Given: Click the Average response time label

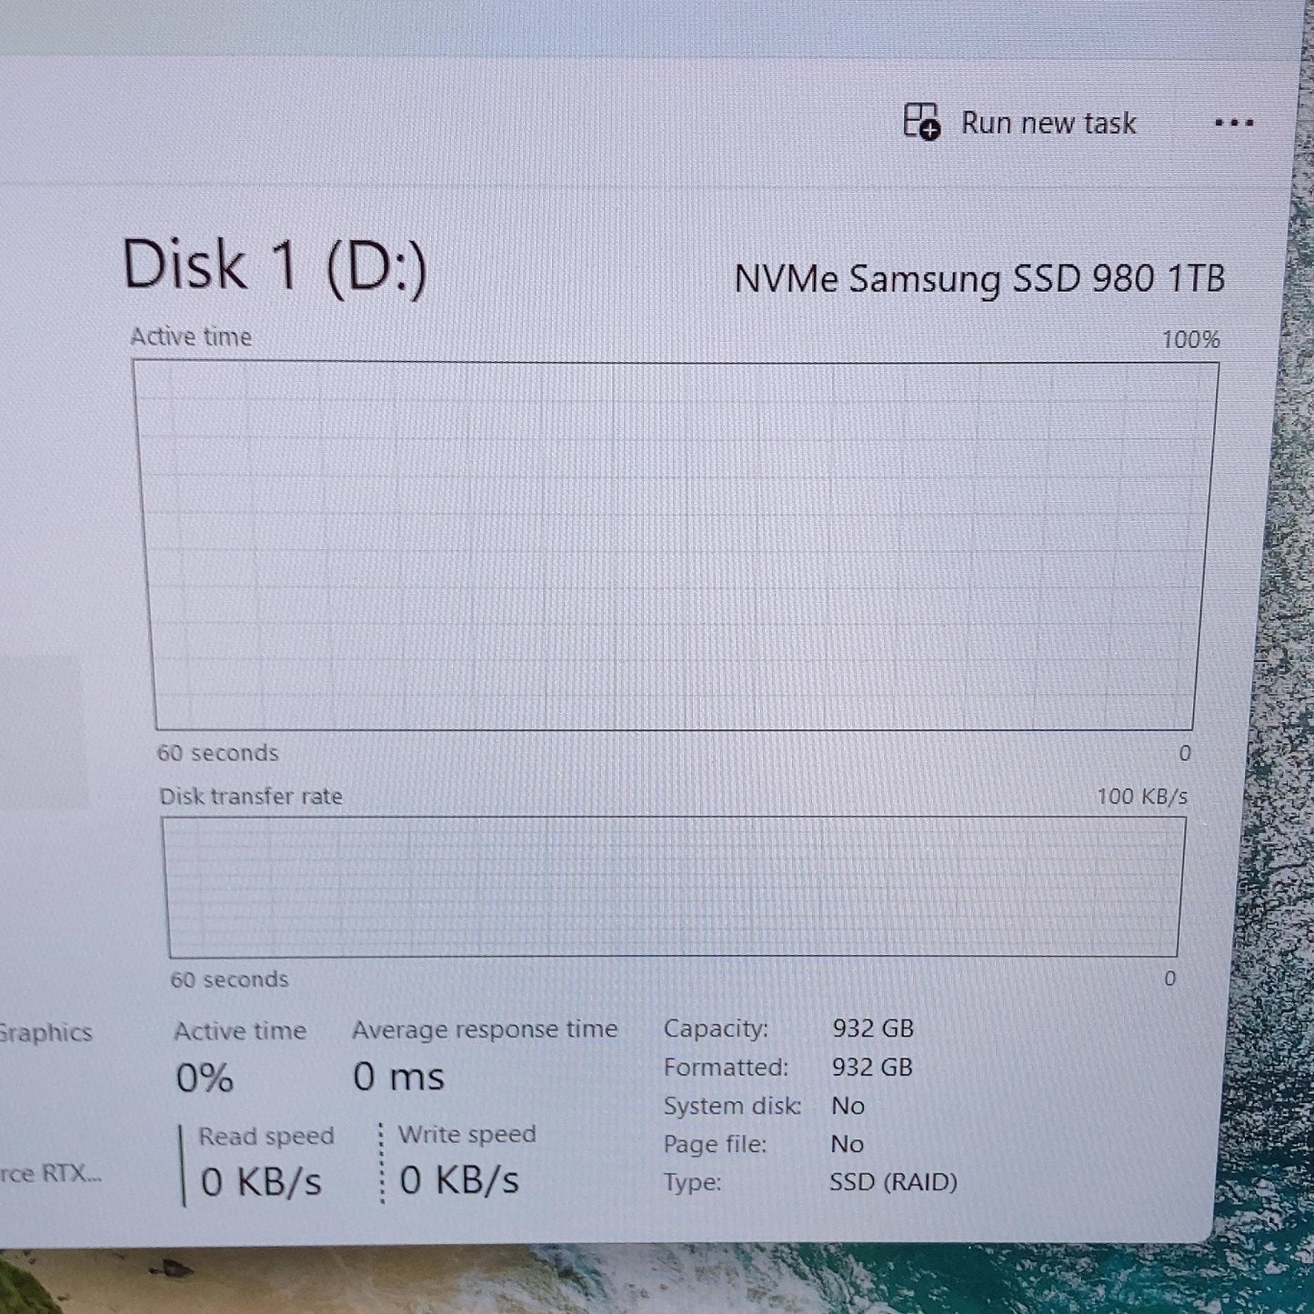Looking at the screenshot, I should pos(485,1029).
